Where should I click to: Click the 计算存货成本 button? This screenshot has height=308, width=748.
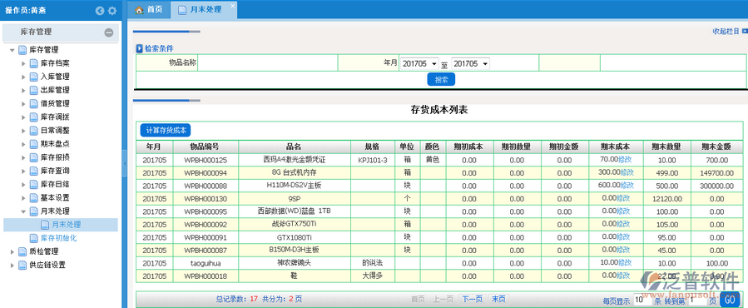click(x=166, y=130)
